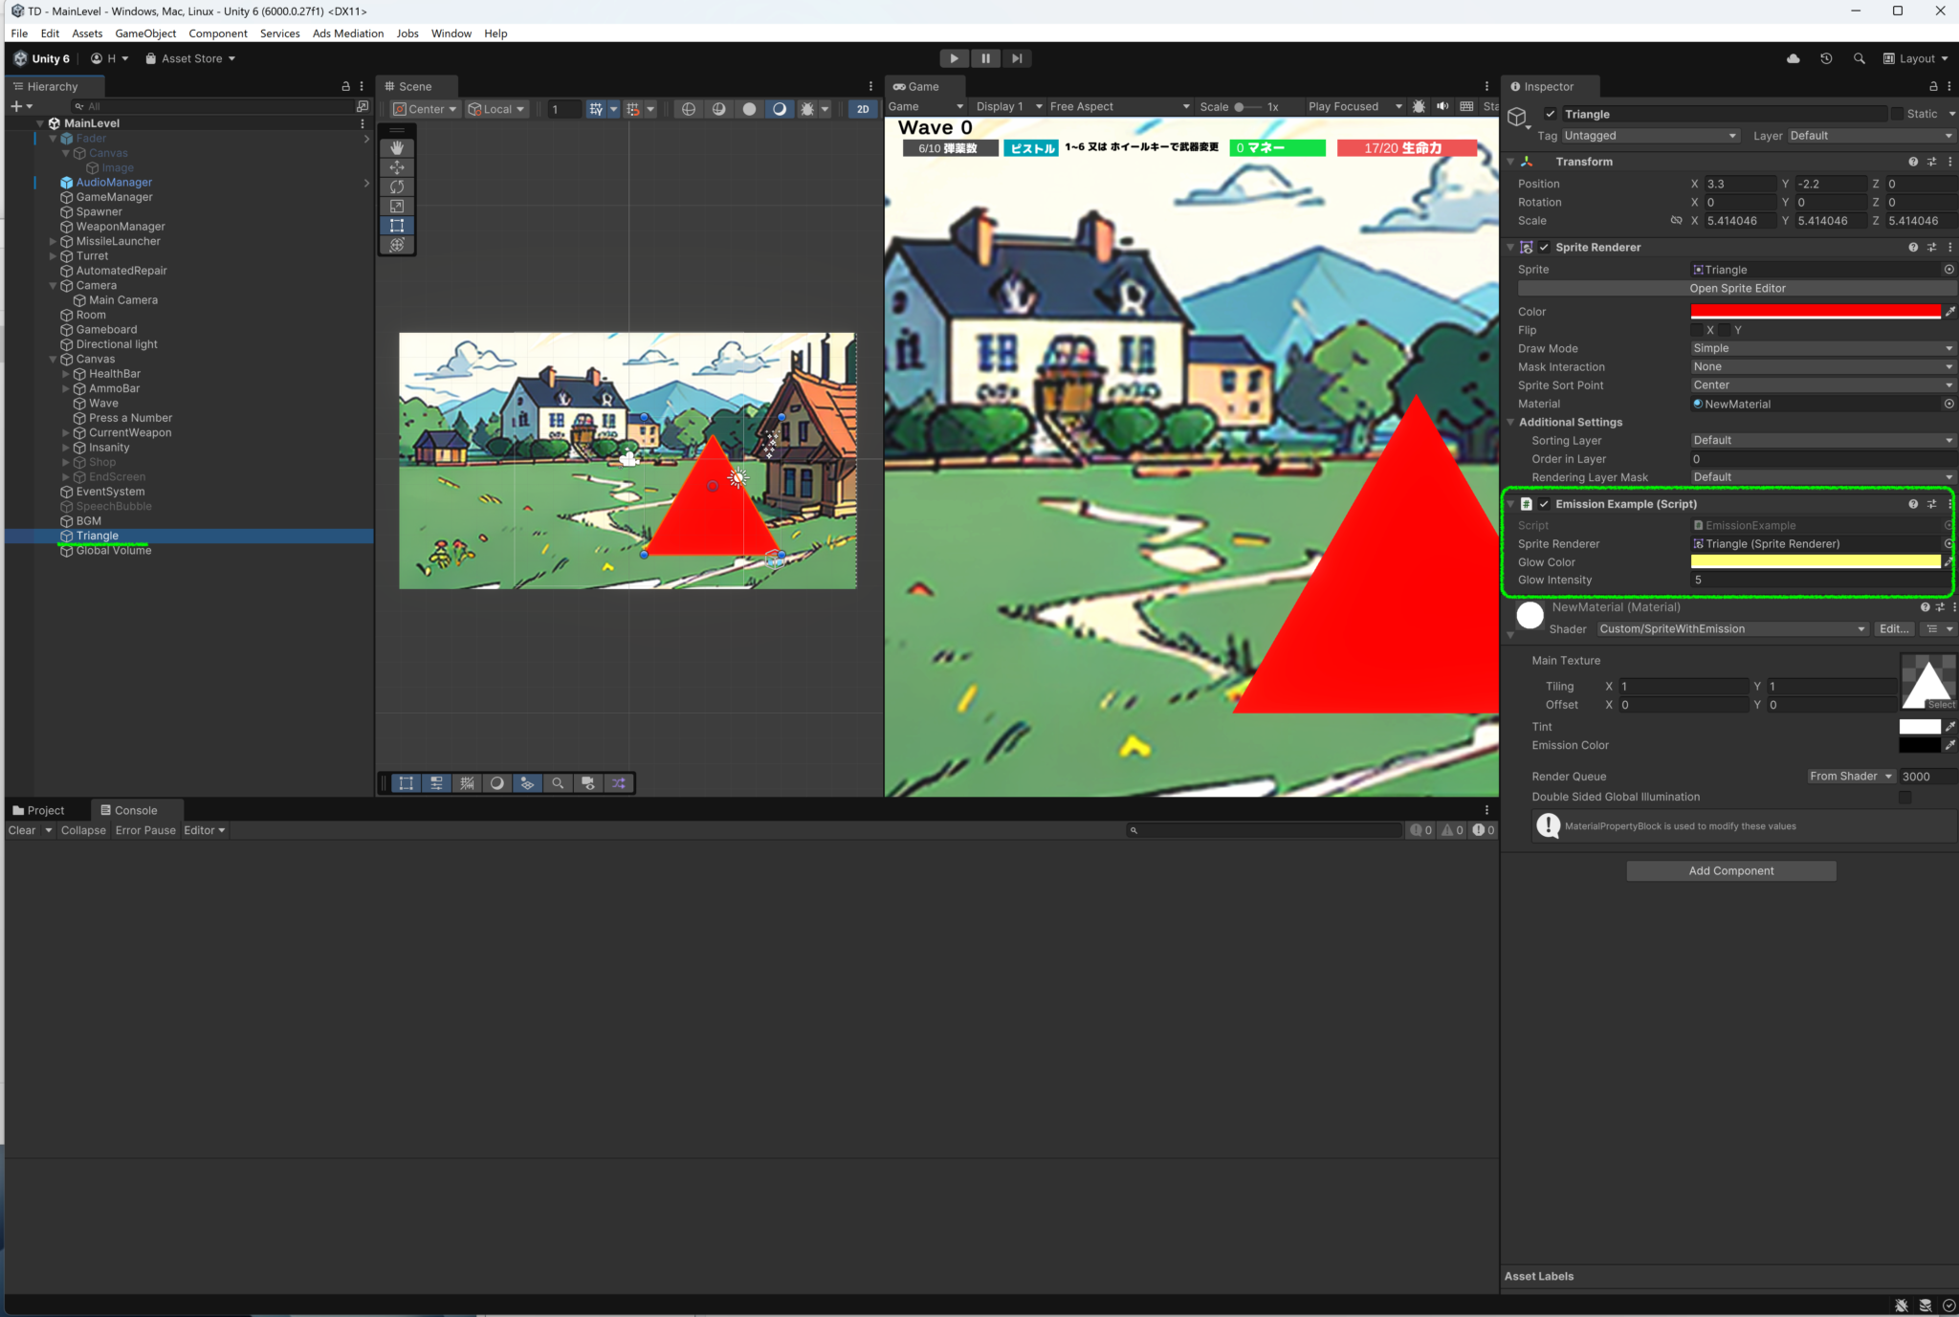
Task: Expand the Camera item in Hierarchy
Action: coord(53,285)
